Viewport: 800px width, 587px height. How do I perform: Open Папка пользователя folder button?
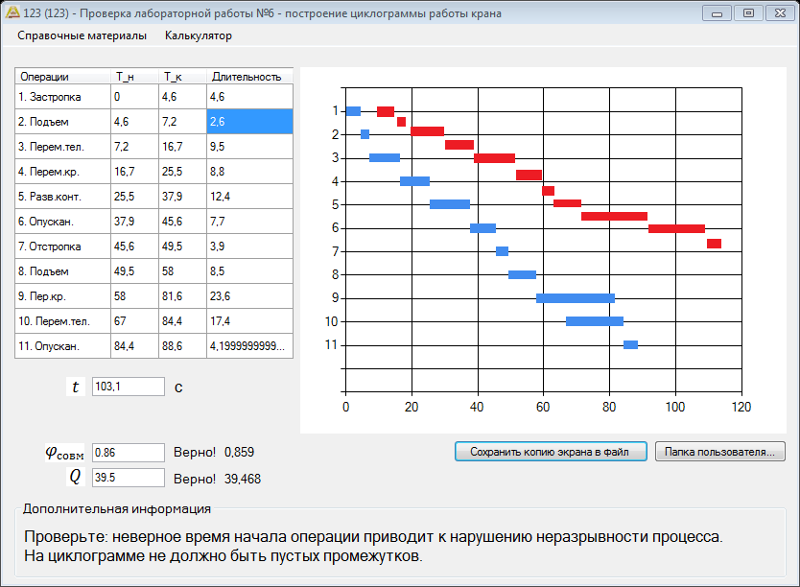tap(719, 452)
